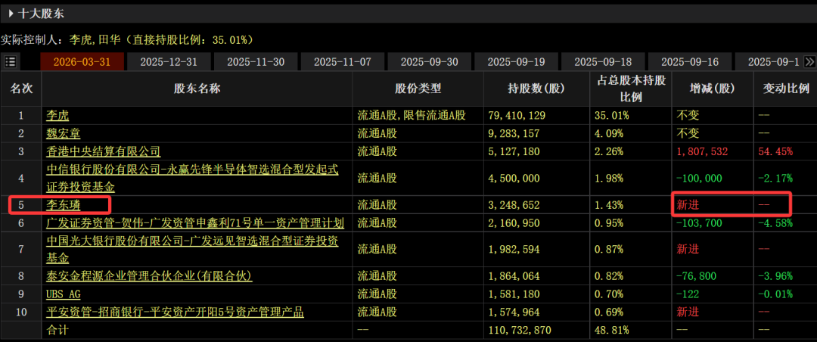The image size is (817, 342).
Task: Open the 2025-11-07 tab
Action: click(x=343, y=62)
